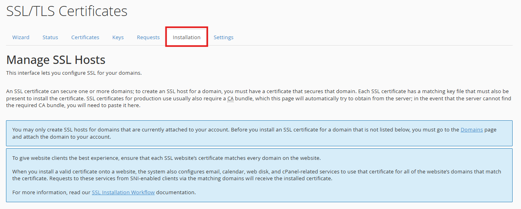Select the Certificates tab
The height and width of the screenshot is (209, 521).
point(85,37)
